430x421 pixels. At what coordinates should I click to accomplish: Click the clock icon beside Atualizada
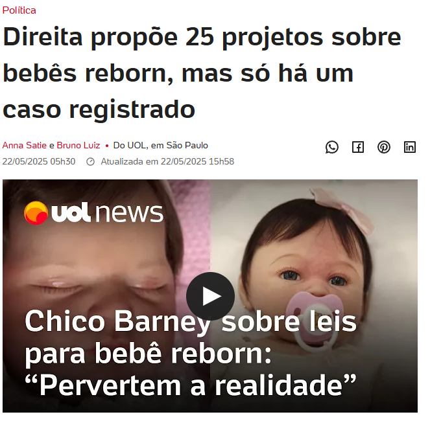tap(91, 162)
